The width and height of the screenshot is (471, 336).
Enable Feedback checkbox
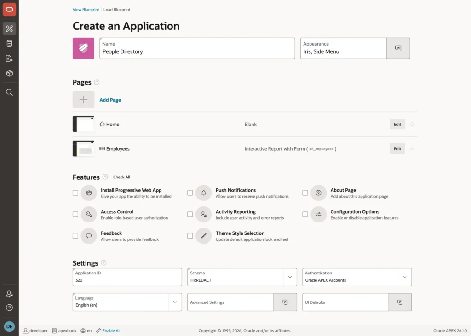pos(75,236)
